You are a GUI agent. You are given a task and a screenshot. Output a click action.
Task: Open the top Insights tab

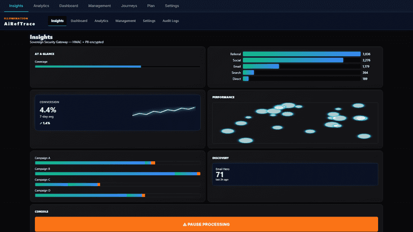pos(16,6)
